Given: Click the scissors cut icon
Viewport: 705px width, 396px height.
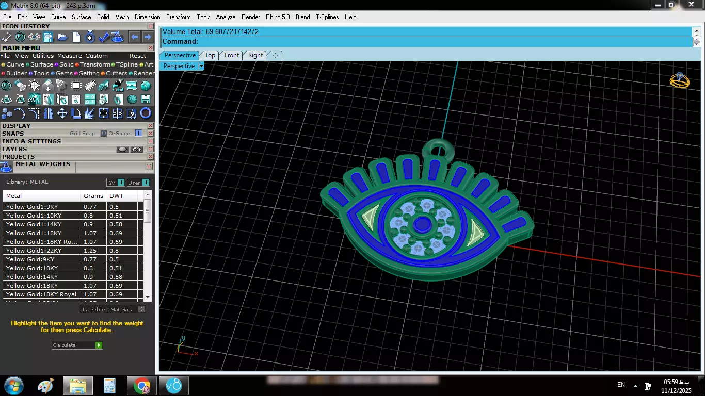Looking at the screenshot, I should (x=132, y=113).
